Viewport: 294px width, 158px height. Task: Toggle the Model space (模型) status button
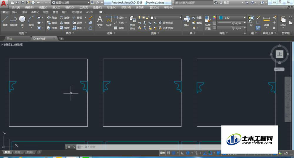[163, 153]
